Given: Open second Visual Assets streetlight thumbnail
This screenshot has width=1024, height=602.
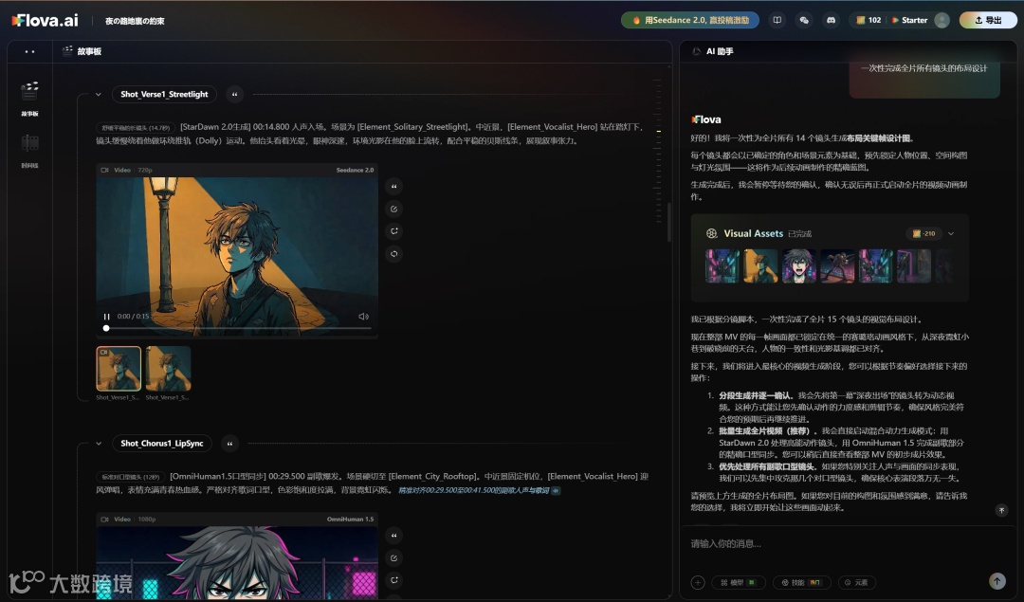Looking at the screenshot, I should pyautogui.click(x=760, y=265).
